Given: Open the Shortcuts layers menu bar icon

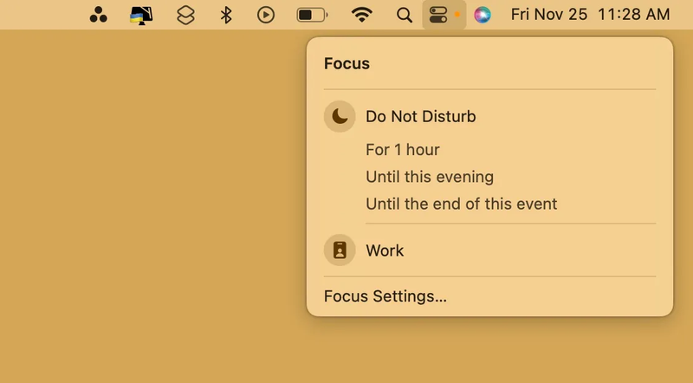Looking at the screenshot, I should pos(185,16).
